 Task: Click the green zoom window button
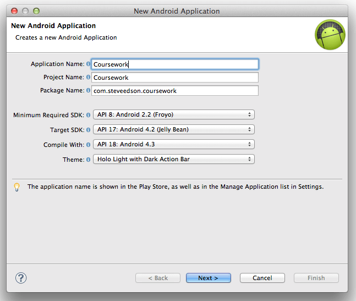tap(36, 11)
